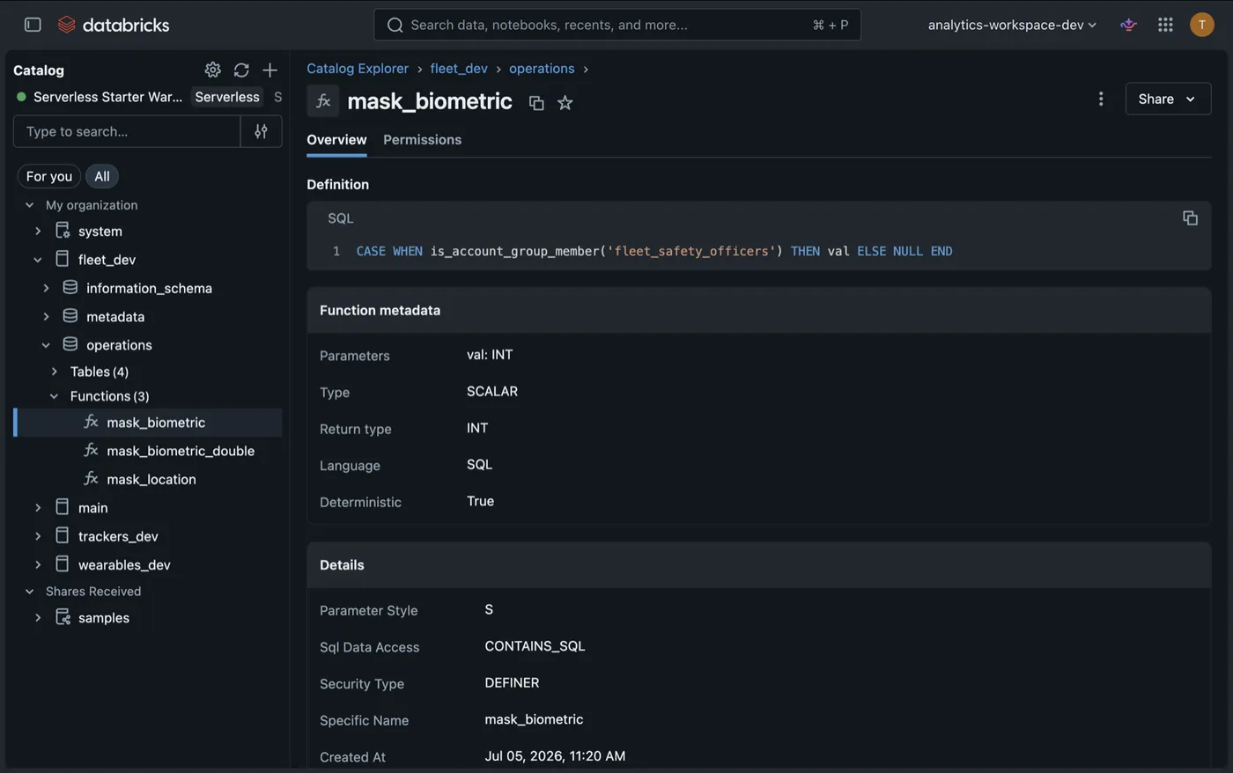Click the samples share icon
The image size is (1233, 773).
[x=63, y=617]
